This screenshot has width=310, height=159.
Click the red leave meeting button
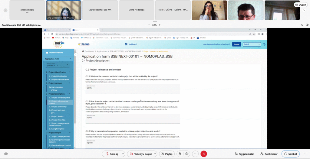pyautogui.click(x=204, y=154)
